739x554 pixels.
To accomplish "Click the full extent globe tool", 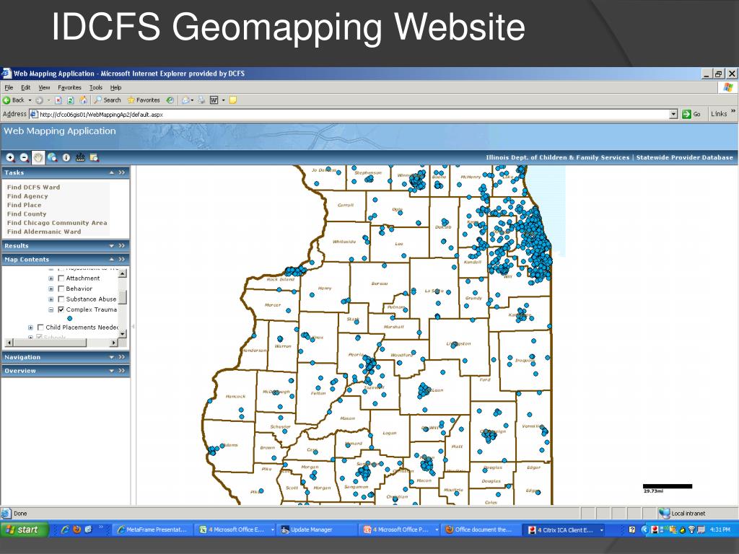I will click(x=51, y=157).
